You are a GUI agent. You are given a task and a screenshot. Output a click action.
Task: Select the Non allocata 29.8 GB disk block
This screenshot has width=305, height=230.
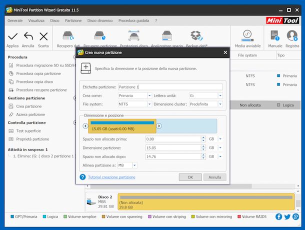(x=206, y=202)
